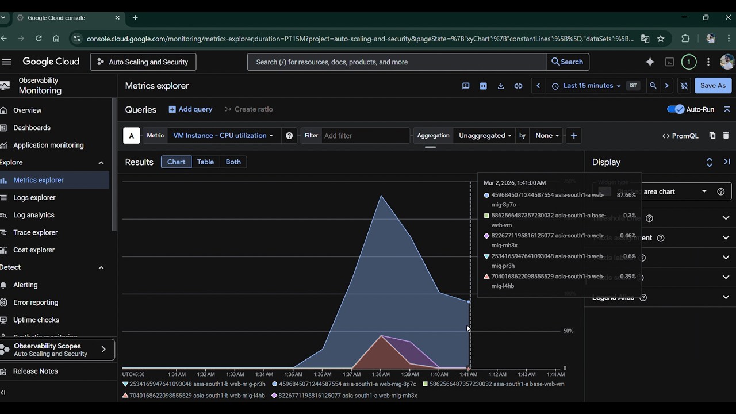Toggle base-web-vm series in chart legend
Image resolution: width=736 pixels, height=414 pixels.
(x=494, y=384)
